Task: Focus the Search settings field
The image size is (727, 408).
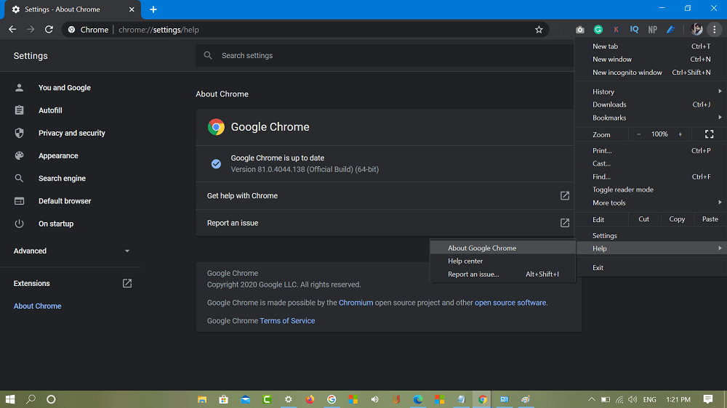Action: point(385,56)
